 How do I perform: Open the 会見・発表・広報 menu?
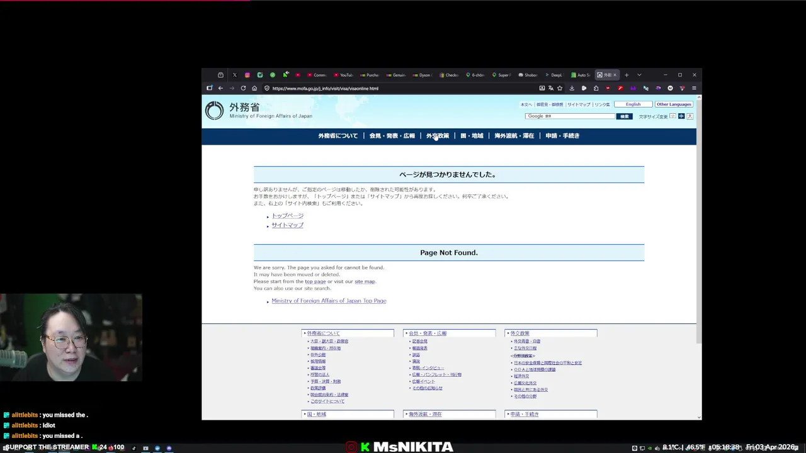392,136
